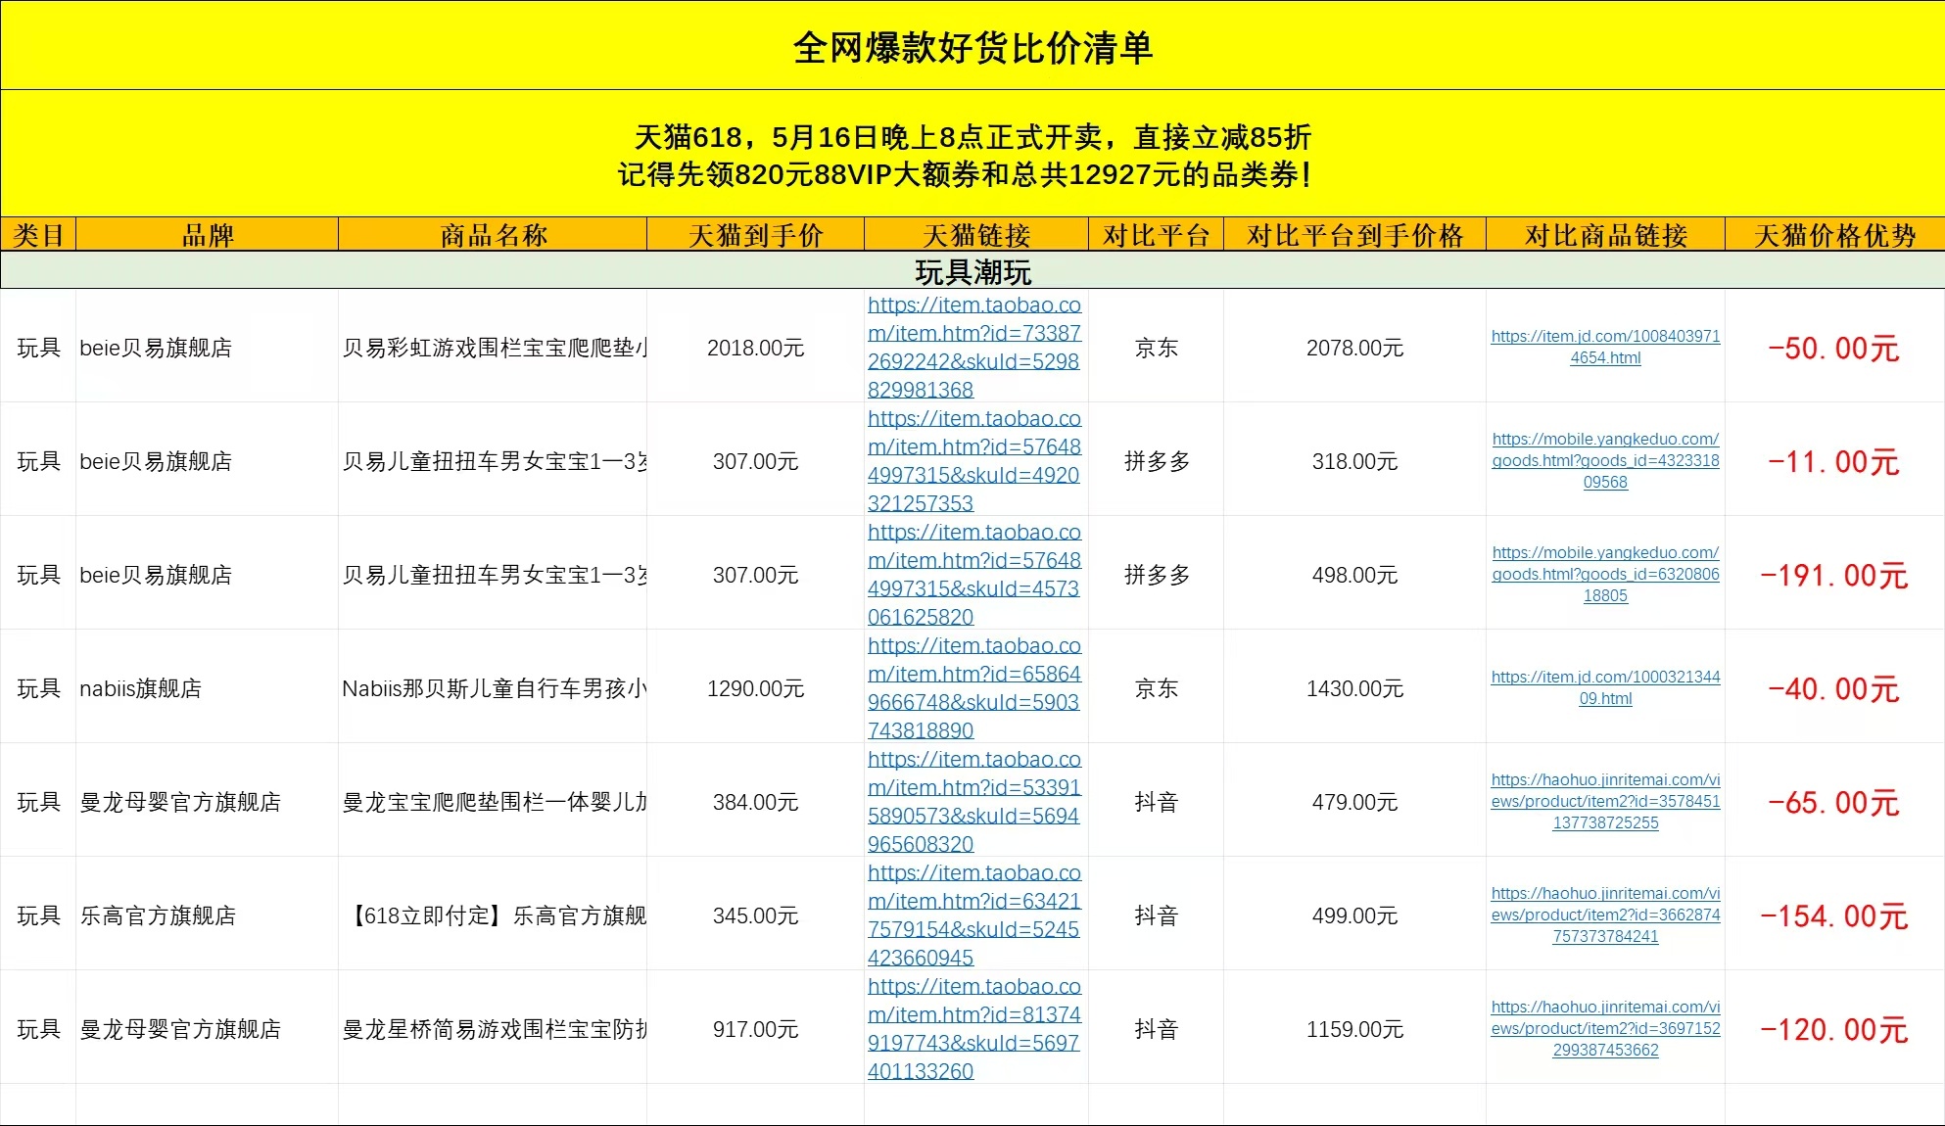Select the price advantage cell -40.00元
This screenshot has width=1945, height=1126.
click(x=1835, y=688)
